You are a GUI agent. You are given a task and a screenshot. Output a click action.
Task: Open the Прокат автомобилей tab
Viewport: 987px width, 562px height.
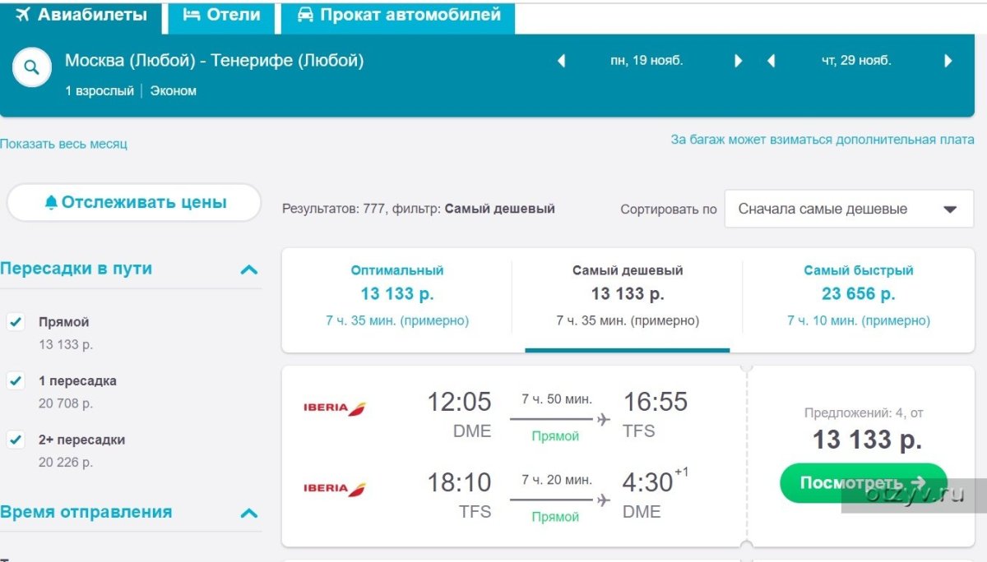coord(399,16)
